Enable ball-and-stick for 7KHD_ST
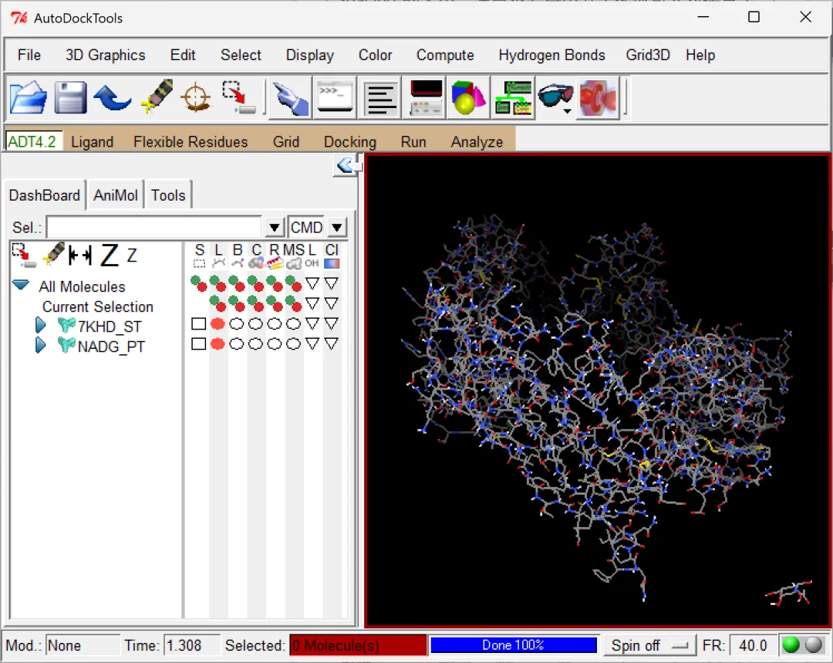Viewport: 833px width, 663px height. 237,324
